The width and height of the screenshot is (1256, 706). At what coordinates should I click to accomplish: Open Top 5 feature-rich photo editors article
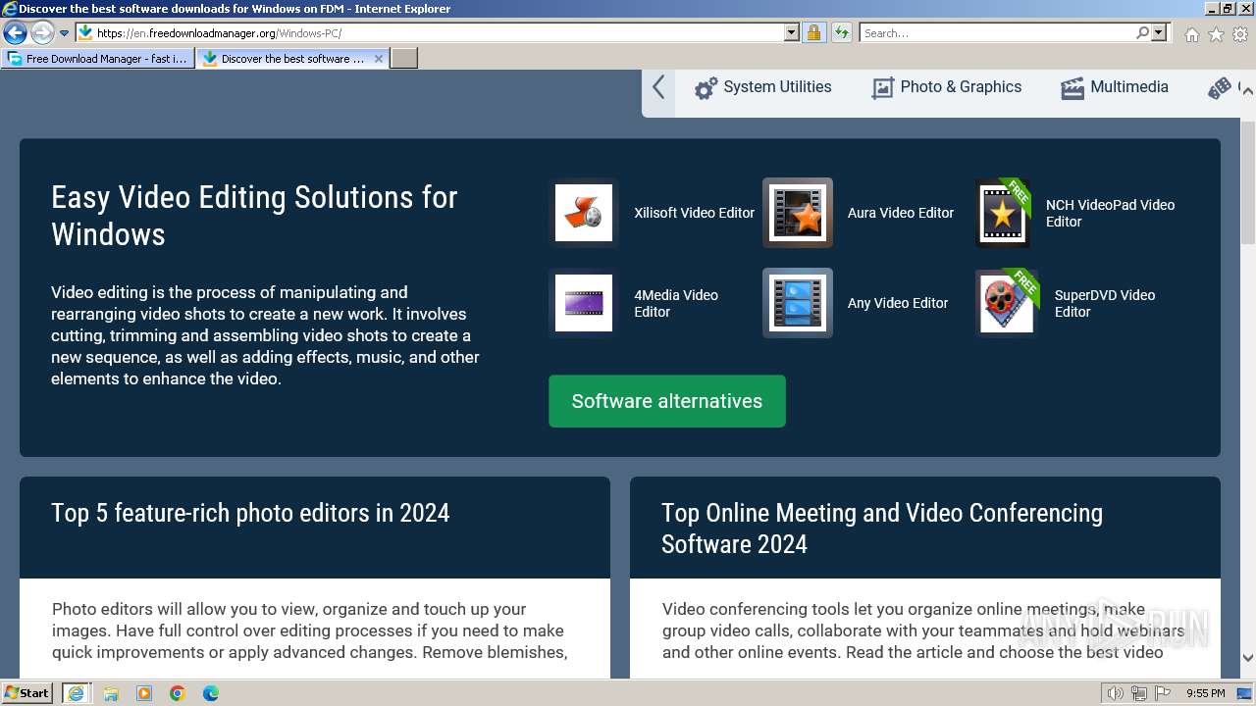pyautogui.click(x=250, y=513)
